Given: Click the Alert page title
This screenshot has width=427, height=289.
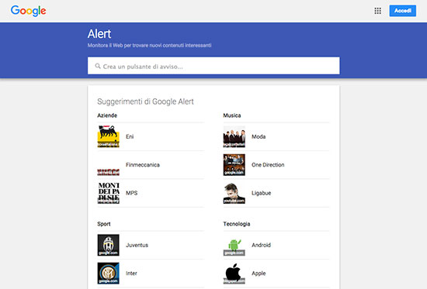Looking at the screenshot, I should coord(99,34).
